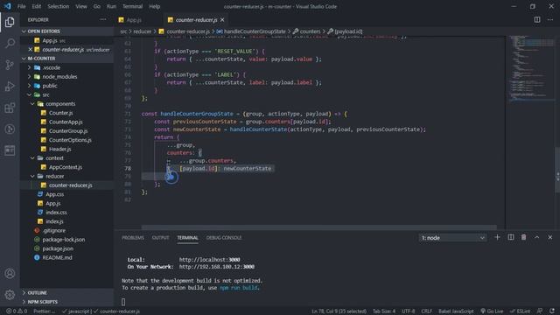Screen dimensions: 560x315
Task: Collapse the components folder
Action: point(60,104)
